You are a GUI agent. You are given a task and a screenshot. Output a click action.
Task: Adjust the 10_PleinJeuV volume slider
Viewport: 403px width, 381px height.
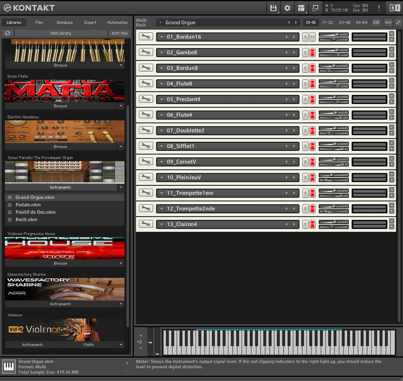coord(333,175)
